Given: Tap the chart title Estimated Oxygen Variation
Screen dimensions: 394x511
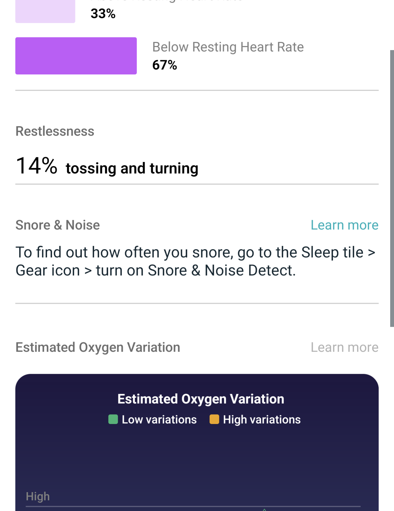Looking at the screenshot, I should pos(201,399).
